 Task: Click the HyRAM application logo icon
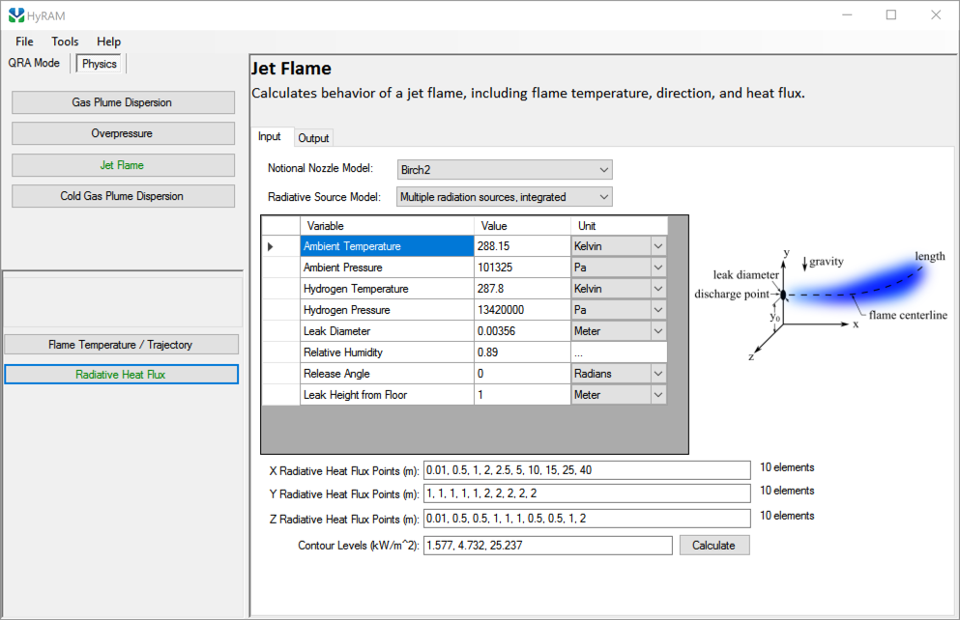click(16, 15)
